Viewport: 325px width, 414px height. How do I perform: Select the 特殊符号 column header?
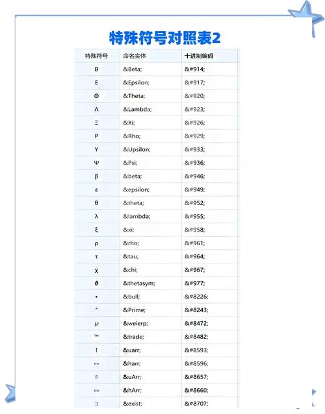click(96, 56)
